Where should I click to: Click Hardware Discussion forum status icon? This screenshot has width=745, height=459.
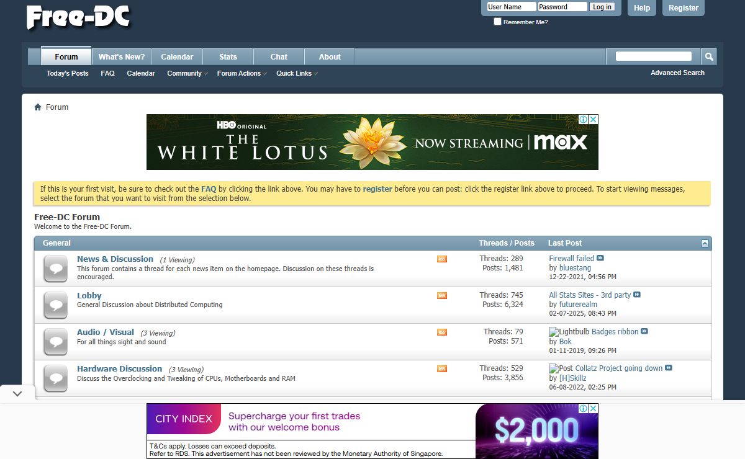(56, 378)
